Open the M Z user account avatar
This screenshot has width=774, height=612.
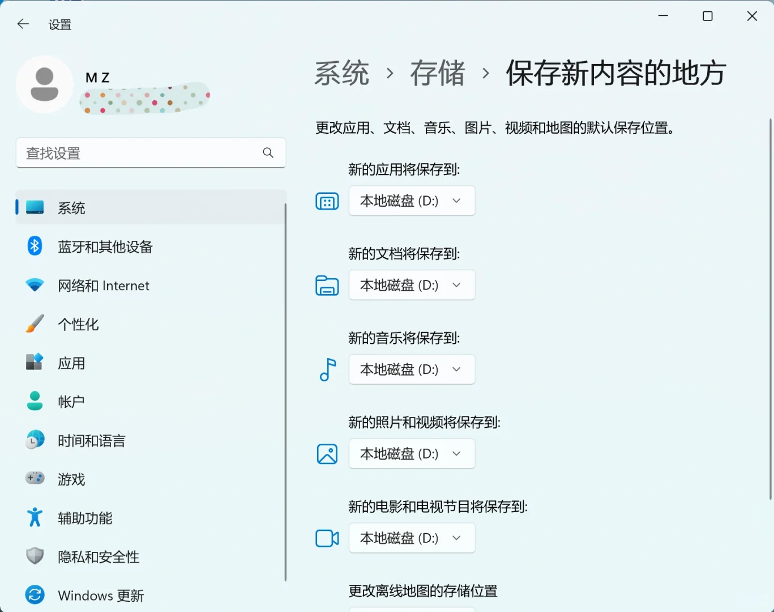point(45,84)
